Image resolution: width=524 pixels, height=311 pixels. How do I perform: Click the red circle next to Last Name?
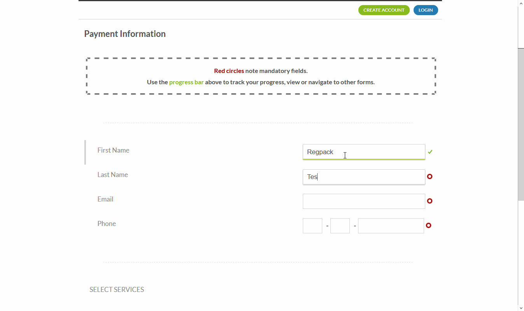pos(430,177)
